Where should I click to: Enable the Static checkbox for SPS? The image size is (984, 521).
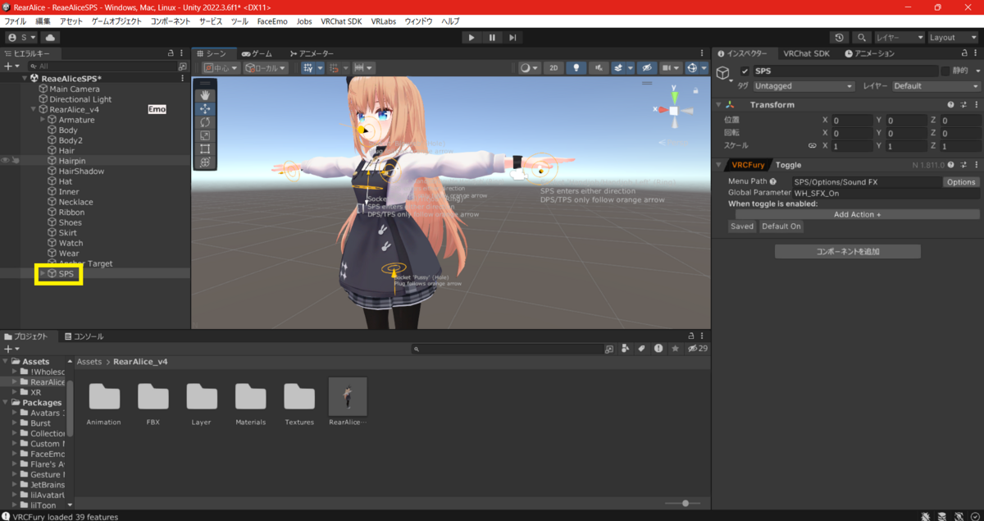[945, 71]
